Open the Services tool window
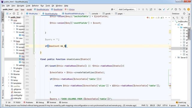Screen dimensions: 192x108 coord(63,102)
